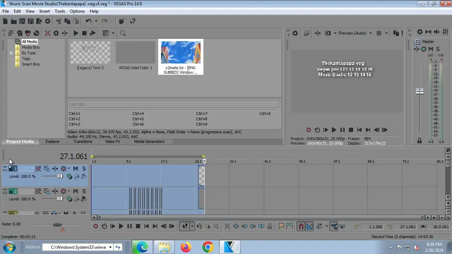Open the auto ripple dropdown arrow

(326, 226)
